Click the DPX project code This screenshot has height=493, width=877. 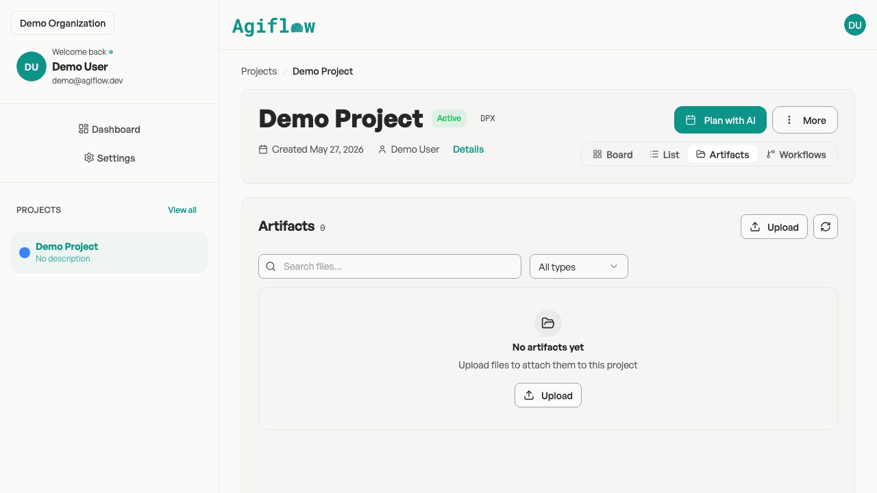(x=488, y=118)
